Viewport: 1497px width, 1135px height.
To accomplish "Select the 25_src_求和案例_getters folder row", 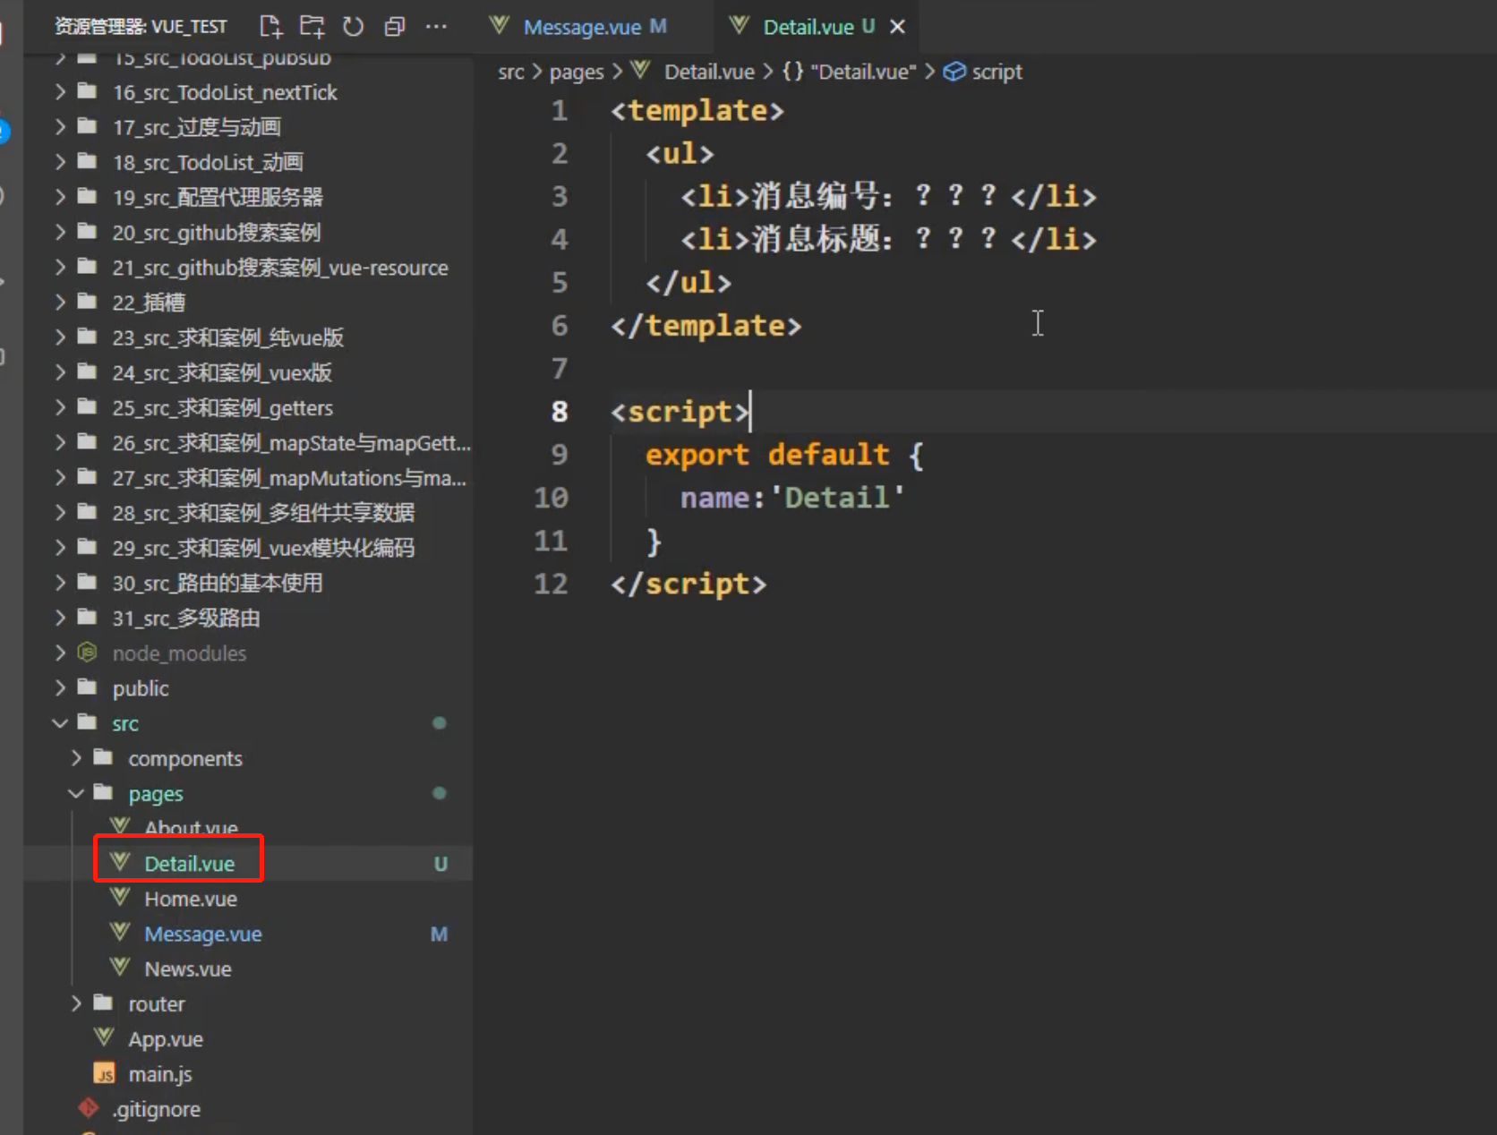I will coord(248,408).
